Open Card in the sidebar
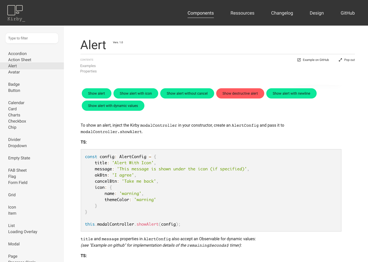Image resolution: width=368 pixels, height=262 pixels. tap(13, 109)
